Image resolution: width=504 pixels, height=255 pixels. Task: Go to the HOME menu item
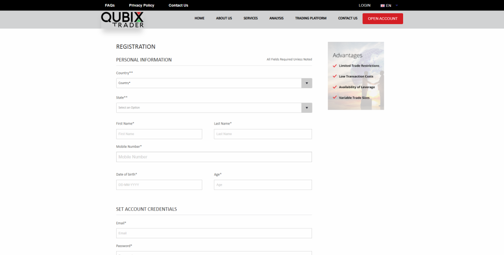(x=199, y=18)
